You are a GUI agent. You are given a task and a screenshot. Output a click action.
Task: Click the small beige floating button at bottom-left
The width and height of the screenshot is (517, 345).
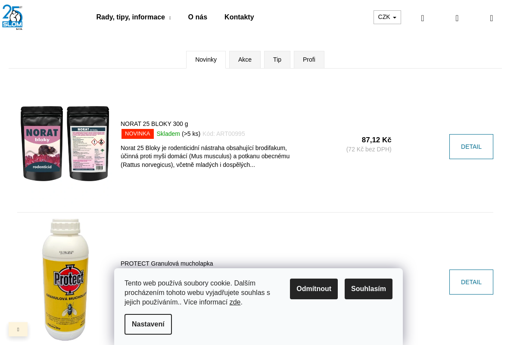coord(18,329)
